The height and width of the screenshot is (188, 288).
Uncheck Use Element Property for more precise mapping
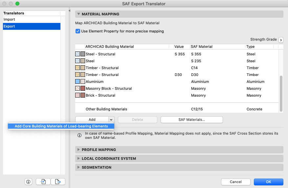click(78, 31)
